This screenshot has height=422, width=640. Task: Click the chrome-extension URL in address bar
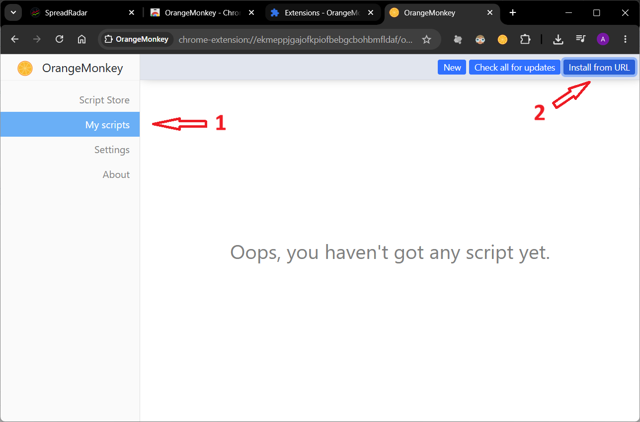click(x=295, y=39)
